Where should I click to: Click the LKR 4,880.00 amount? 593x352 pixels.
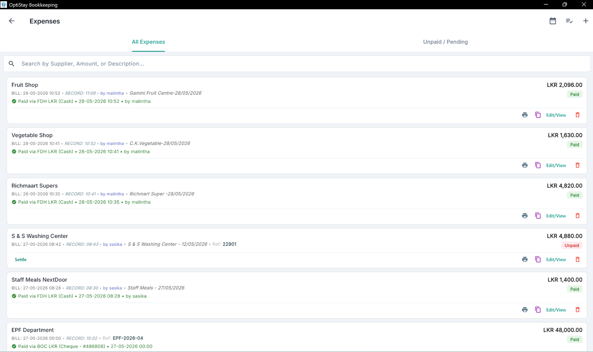(x=564, y=236)
